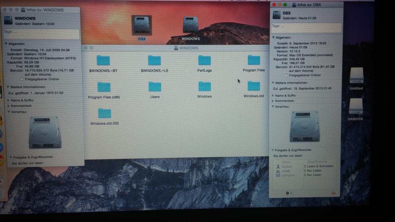
Task: Expand Kommentare section in OSX info
Action: pos(273,101)
